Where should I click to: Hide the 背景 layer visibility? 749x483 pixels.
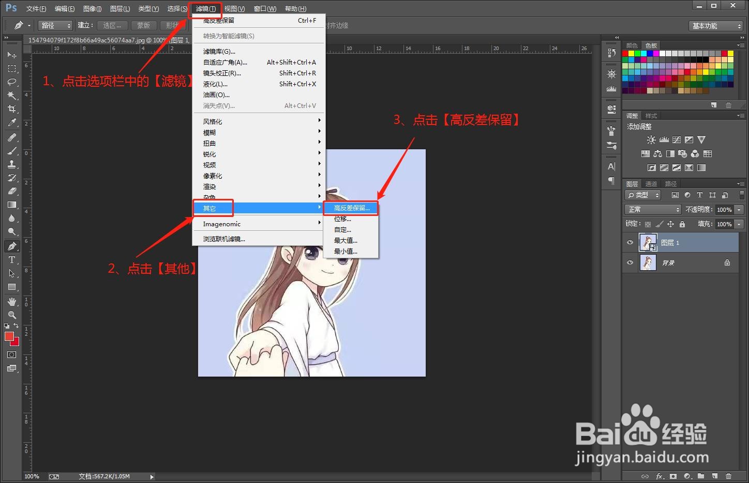[x=630, y=262]
